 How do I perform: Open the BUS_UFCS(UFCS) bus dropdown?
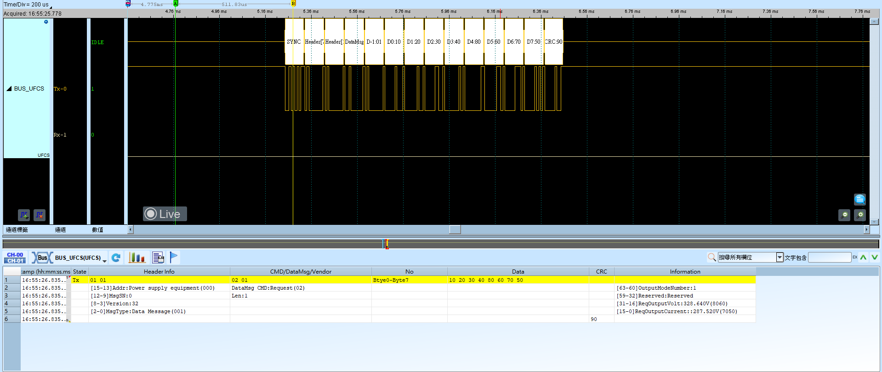coord(105,261)
